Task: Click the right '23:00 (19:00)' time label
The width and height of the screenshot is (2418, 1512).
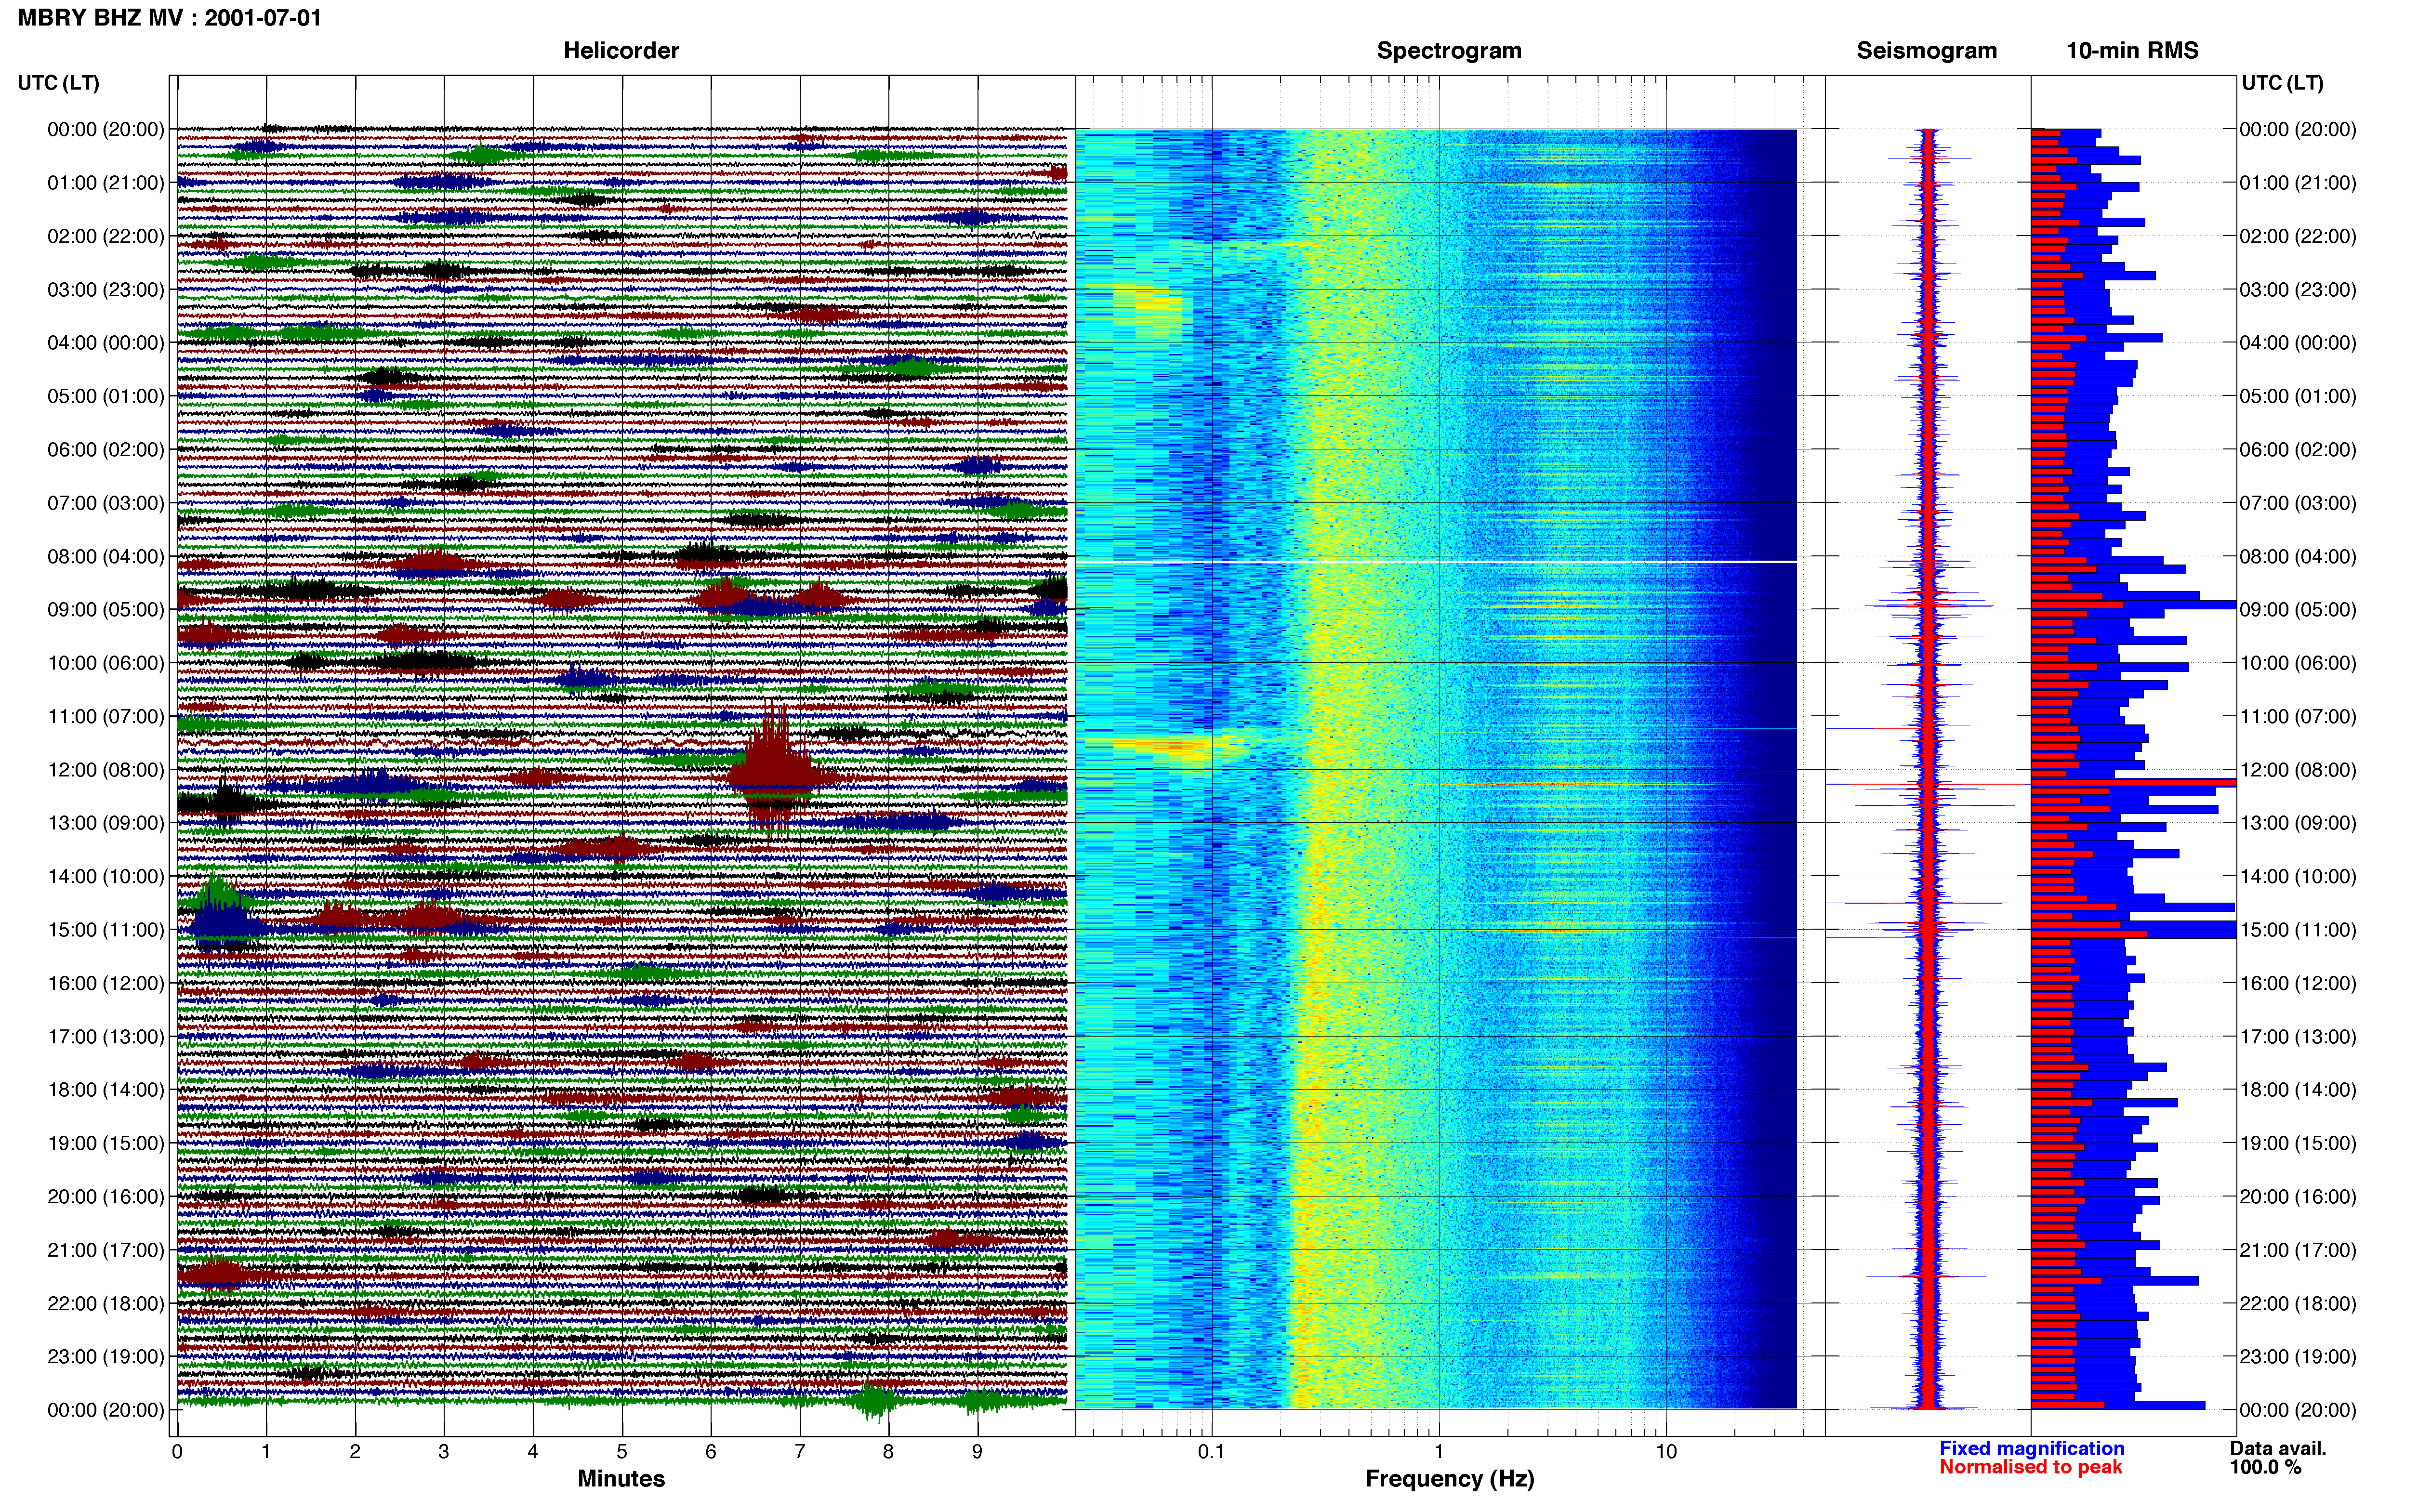Action: 2298,1357
